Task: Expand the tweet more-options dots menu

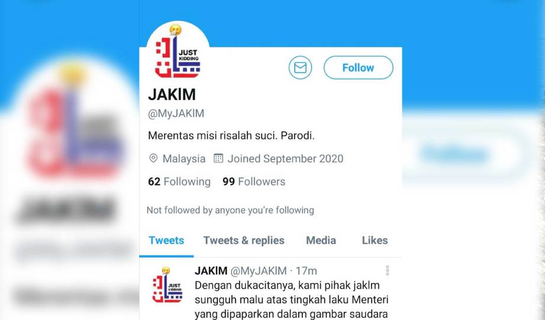Action: point(387,271)
